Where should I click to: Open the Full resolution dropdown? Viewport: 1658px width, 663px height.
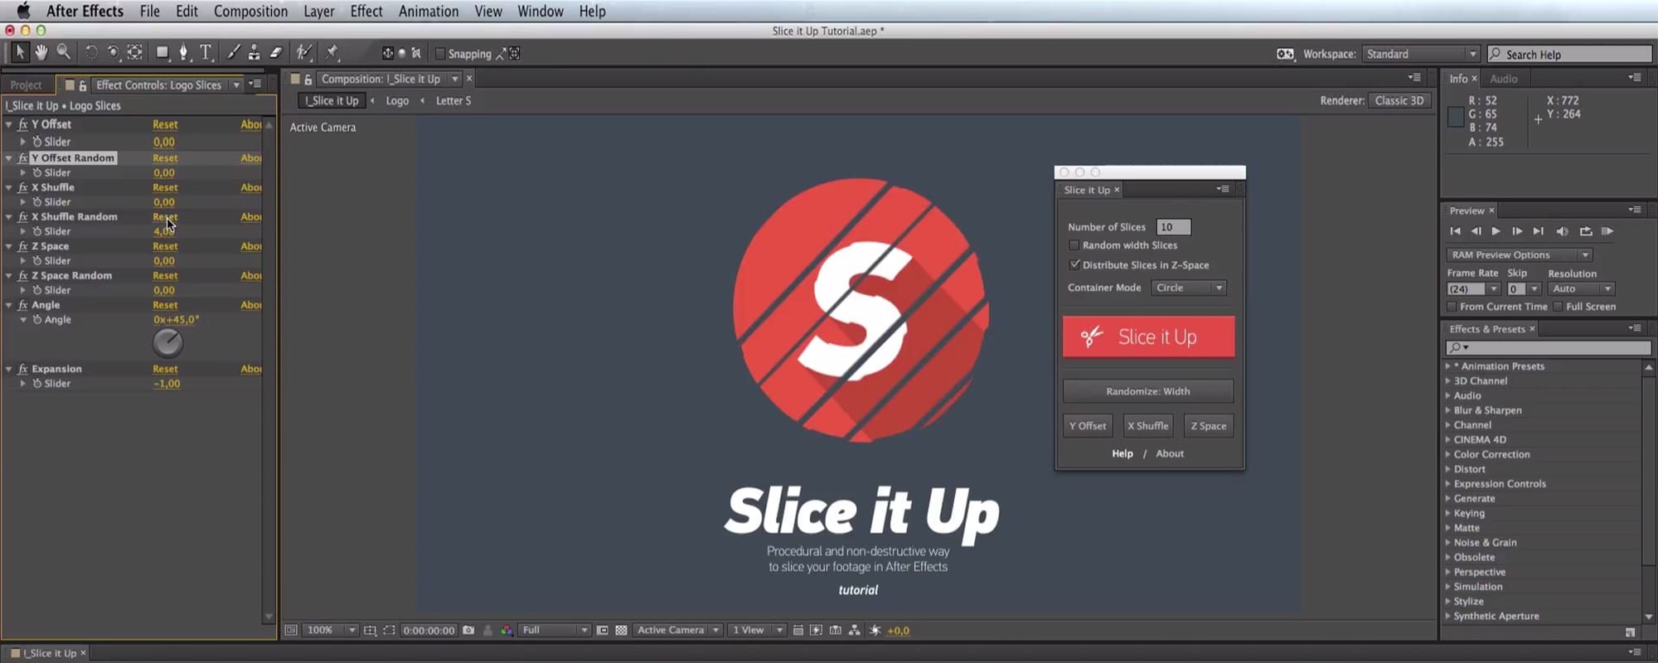pos(554,630)
